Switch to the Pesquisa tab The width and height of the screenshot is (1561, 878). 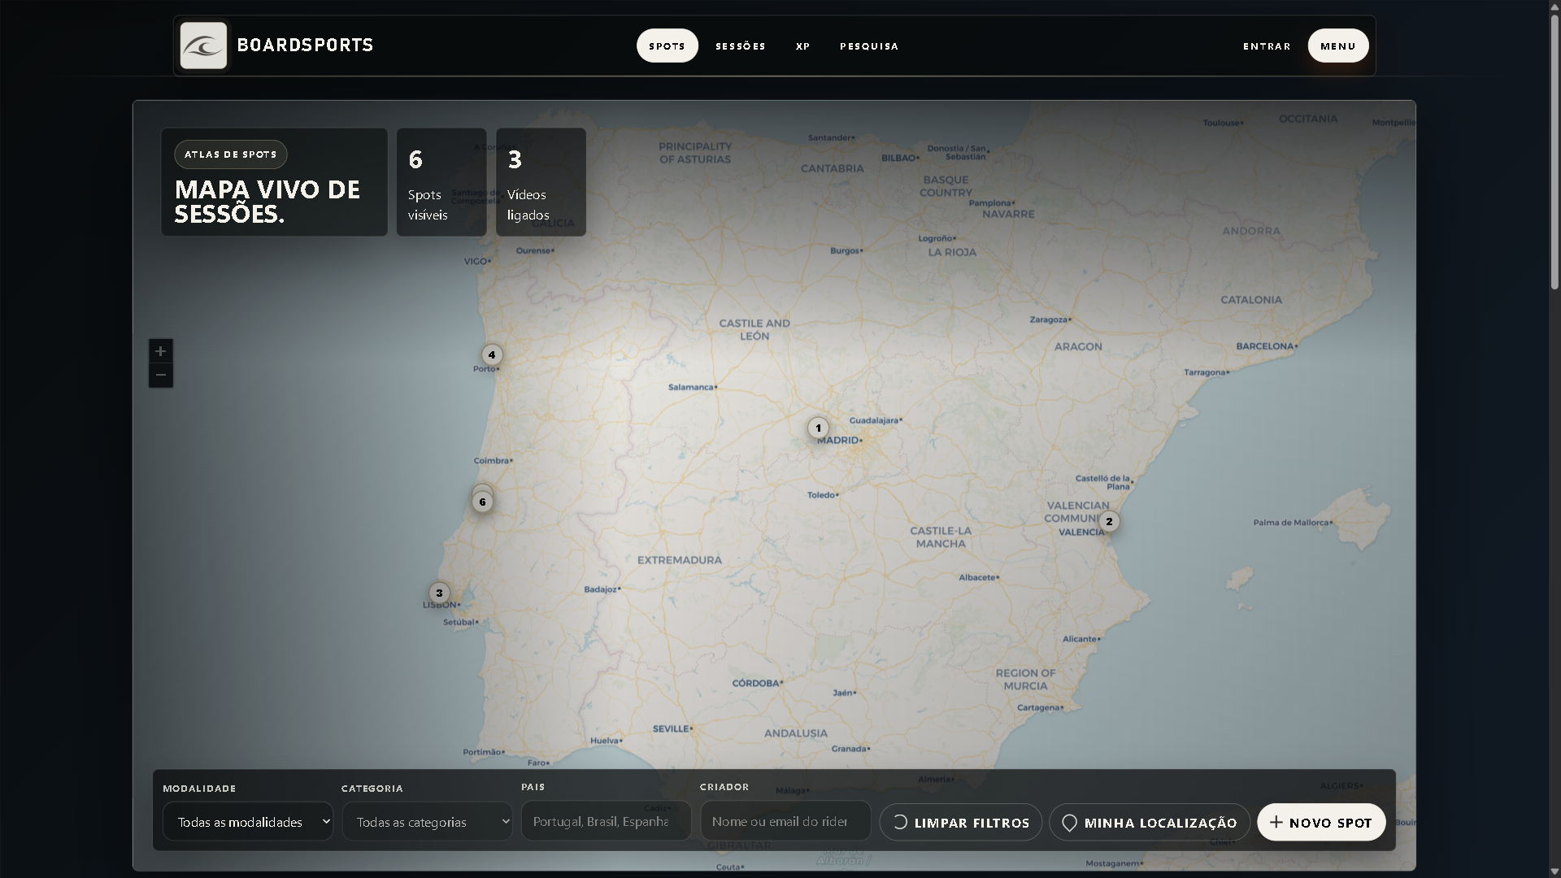pos(869,46)
